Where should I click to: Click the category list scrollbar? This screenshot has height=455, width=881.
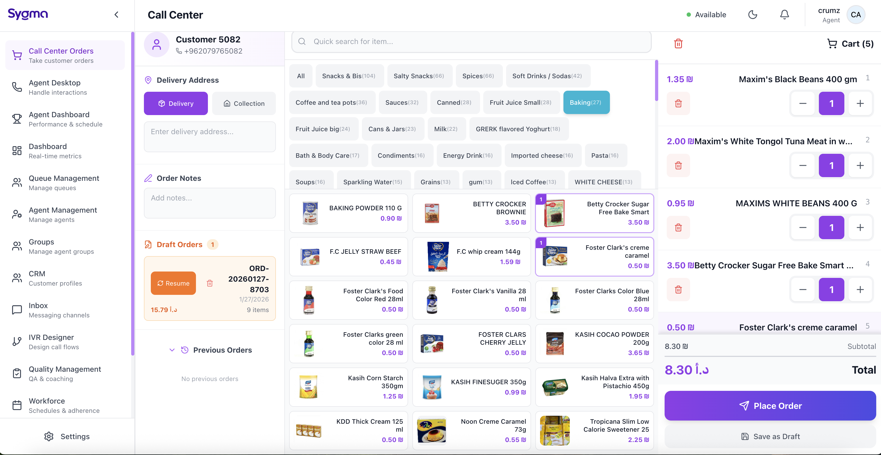click(x=656, y=81)
